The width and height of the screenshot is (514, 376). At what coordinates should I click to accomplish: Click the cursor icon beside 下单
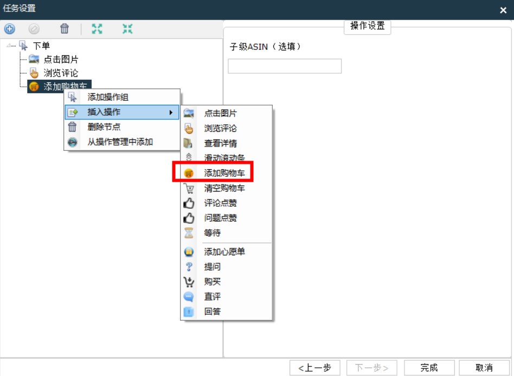point(24,46)
